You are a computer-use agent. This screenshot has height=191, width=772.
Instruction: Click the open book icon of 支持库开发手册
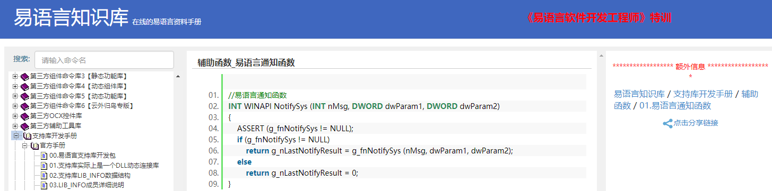(27, 136)
